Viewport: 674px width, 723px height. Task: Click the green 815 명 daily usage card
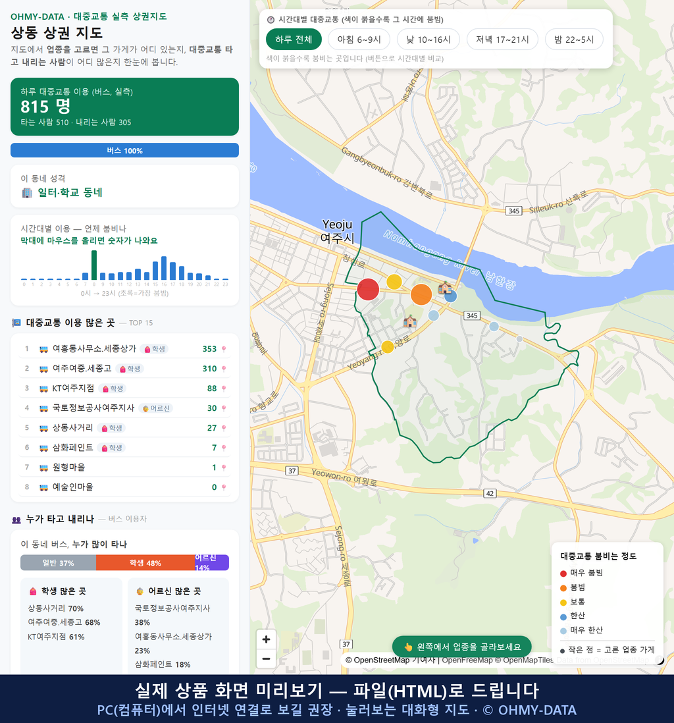(x=124, y=107)
